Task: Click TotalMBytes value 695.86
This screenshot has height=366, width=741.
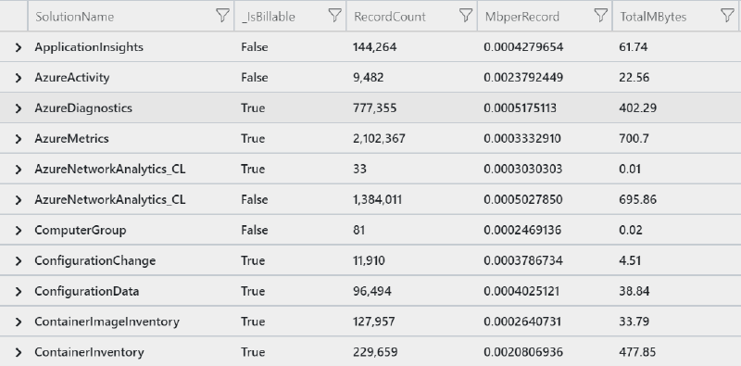Action: [637, 199]
